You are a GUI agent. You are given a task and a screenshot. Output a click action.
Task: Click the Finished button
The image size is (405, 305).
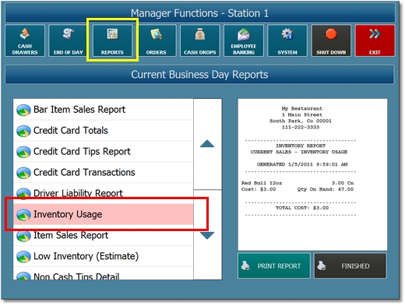coord(350,266)
